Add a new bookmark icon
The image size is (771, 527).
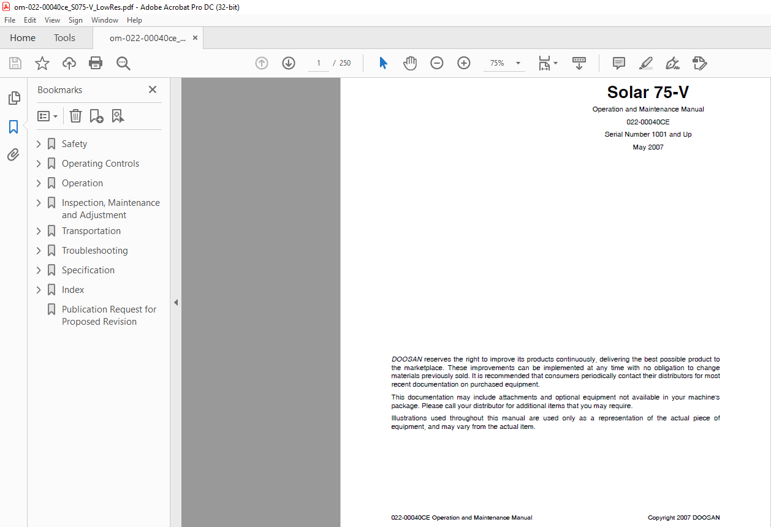(x=97, y=116)
